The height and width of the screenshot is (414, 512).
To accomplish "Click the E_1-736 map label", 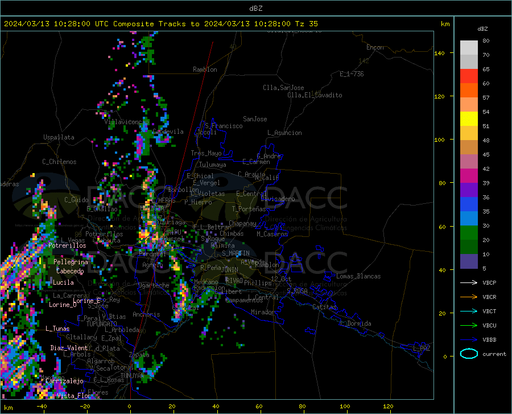I will click(x=352, y=74).
